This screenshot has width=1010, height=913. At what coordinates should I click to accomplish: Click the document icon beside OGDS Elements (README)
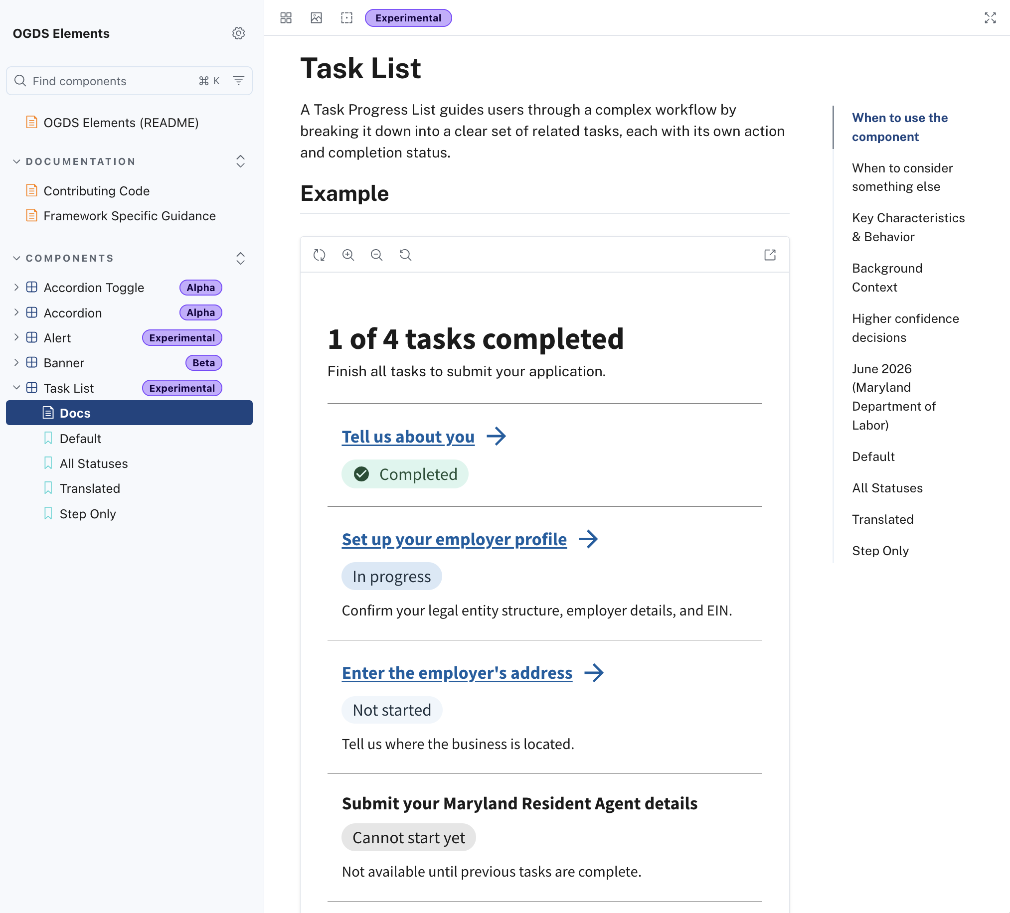coord(31,122)
